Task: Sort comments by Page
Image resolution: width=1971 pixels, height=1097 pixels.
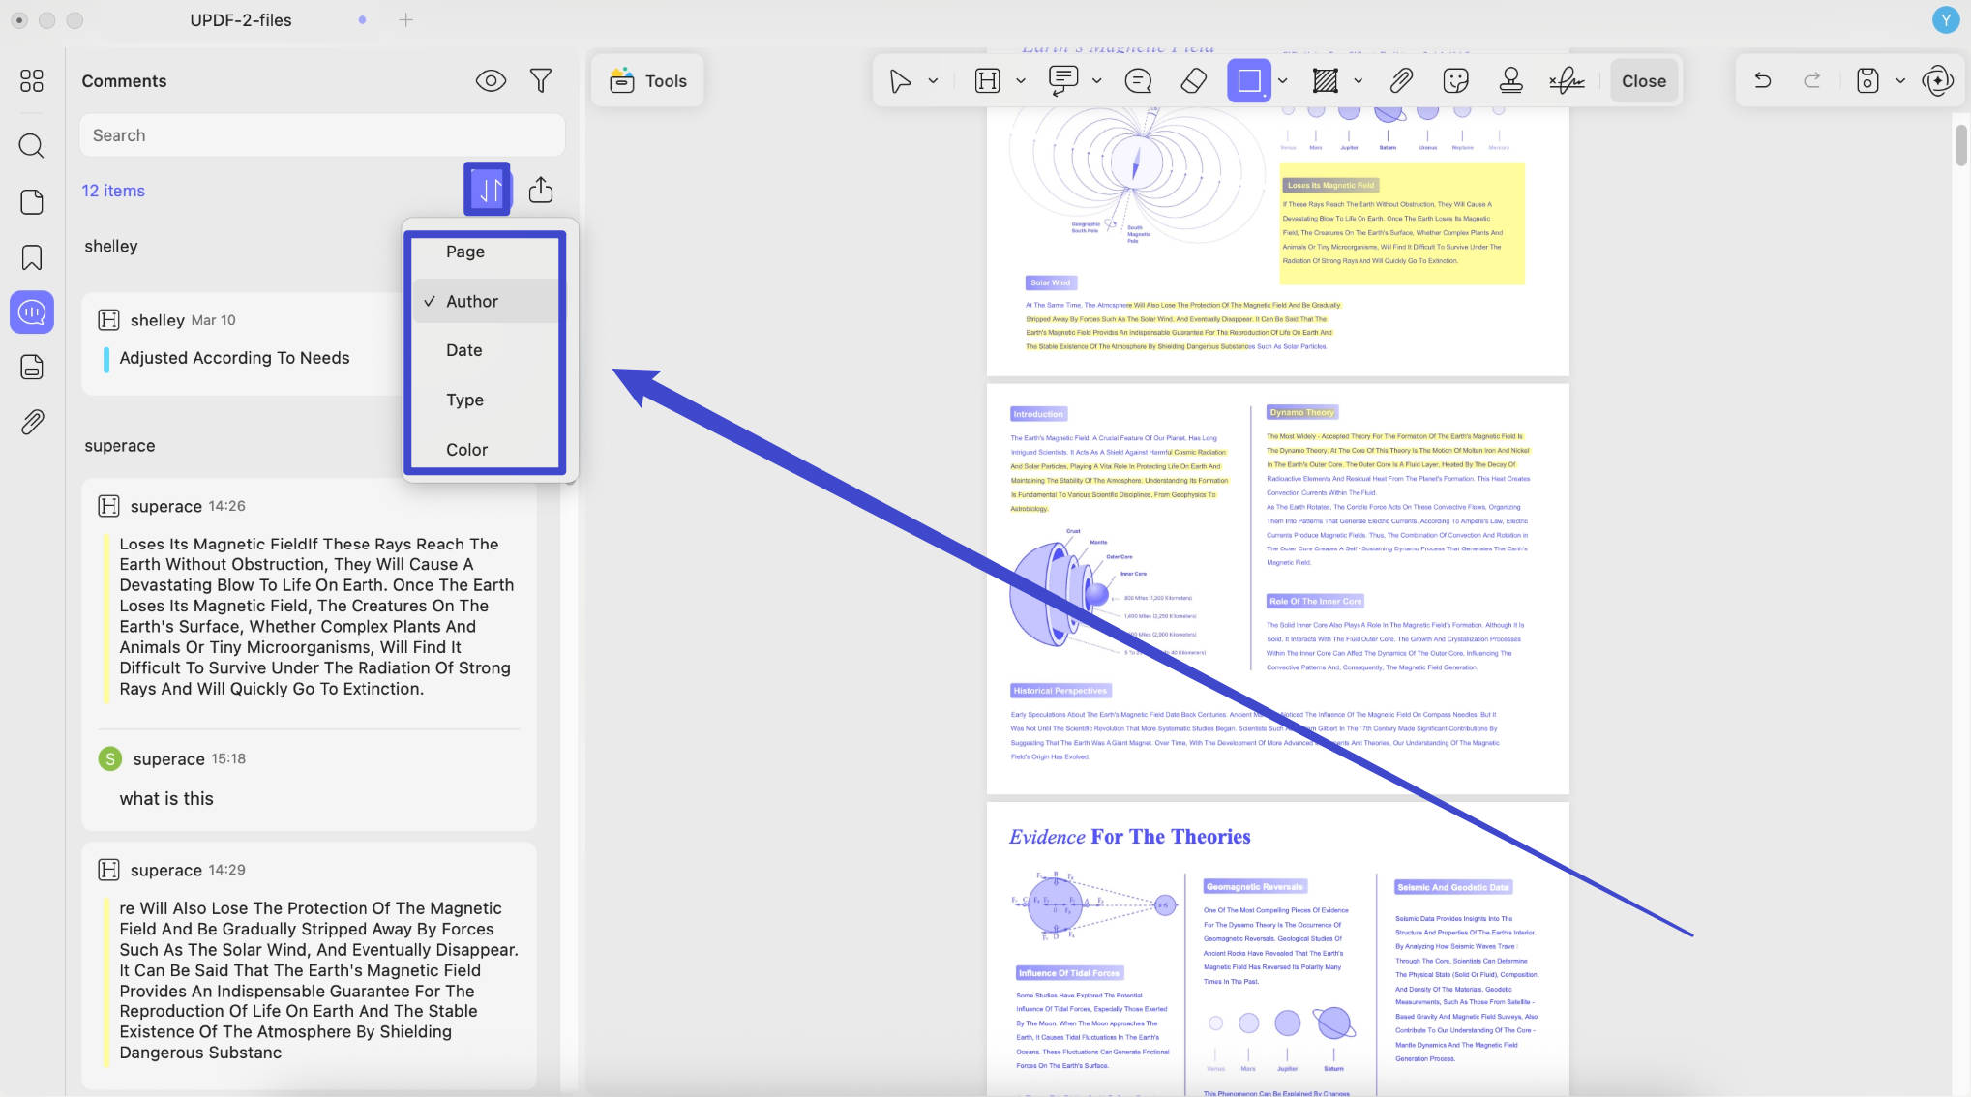Action: click(485, 252)
